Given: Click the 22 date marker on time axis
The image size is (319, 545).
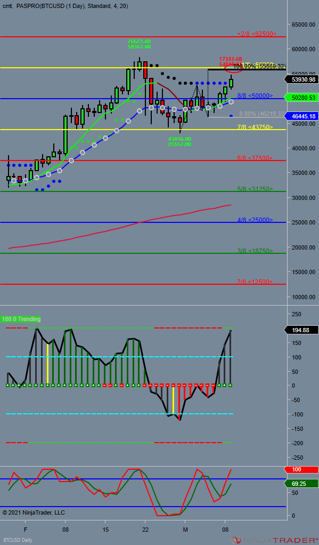Looking at the screenshot, I should tap(146, 531).
